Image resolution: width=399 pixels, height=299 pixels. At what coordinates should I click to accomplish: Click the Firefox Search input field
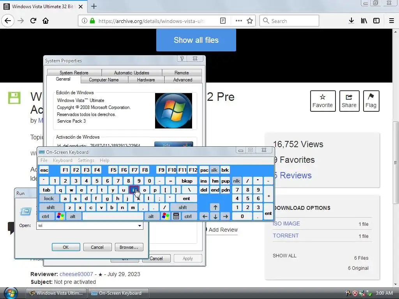tap(290, 21)
